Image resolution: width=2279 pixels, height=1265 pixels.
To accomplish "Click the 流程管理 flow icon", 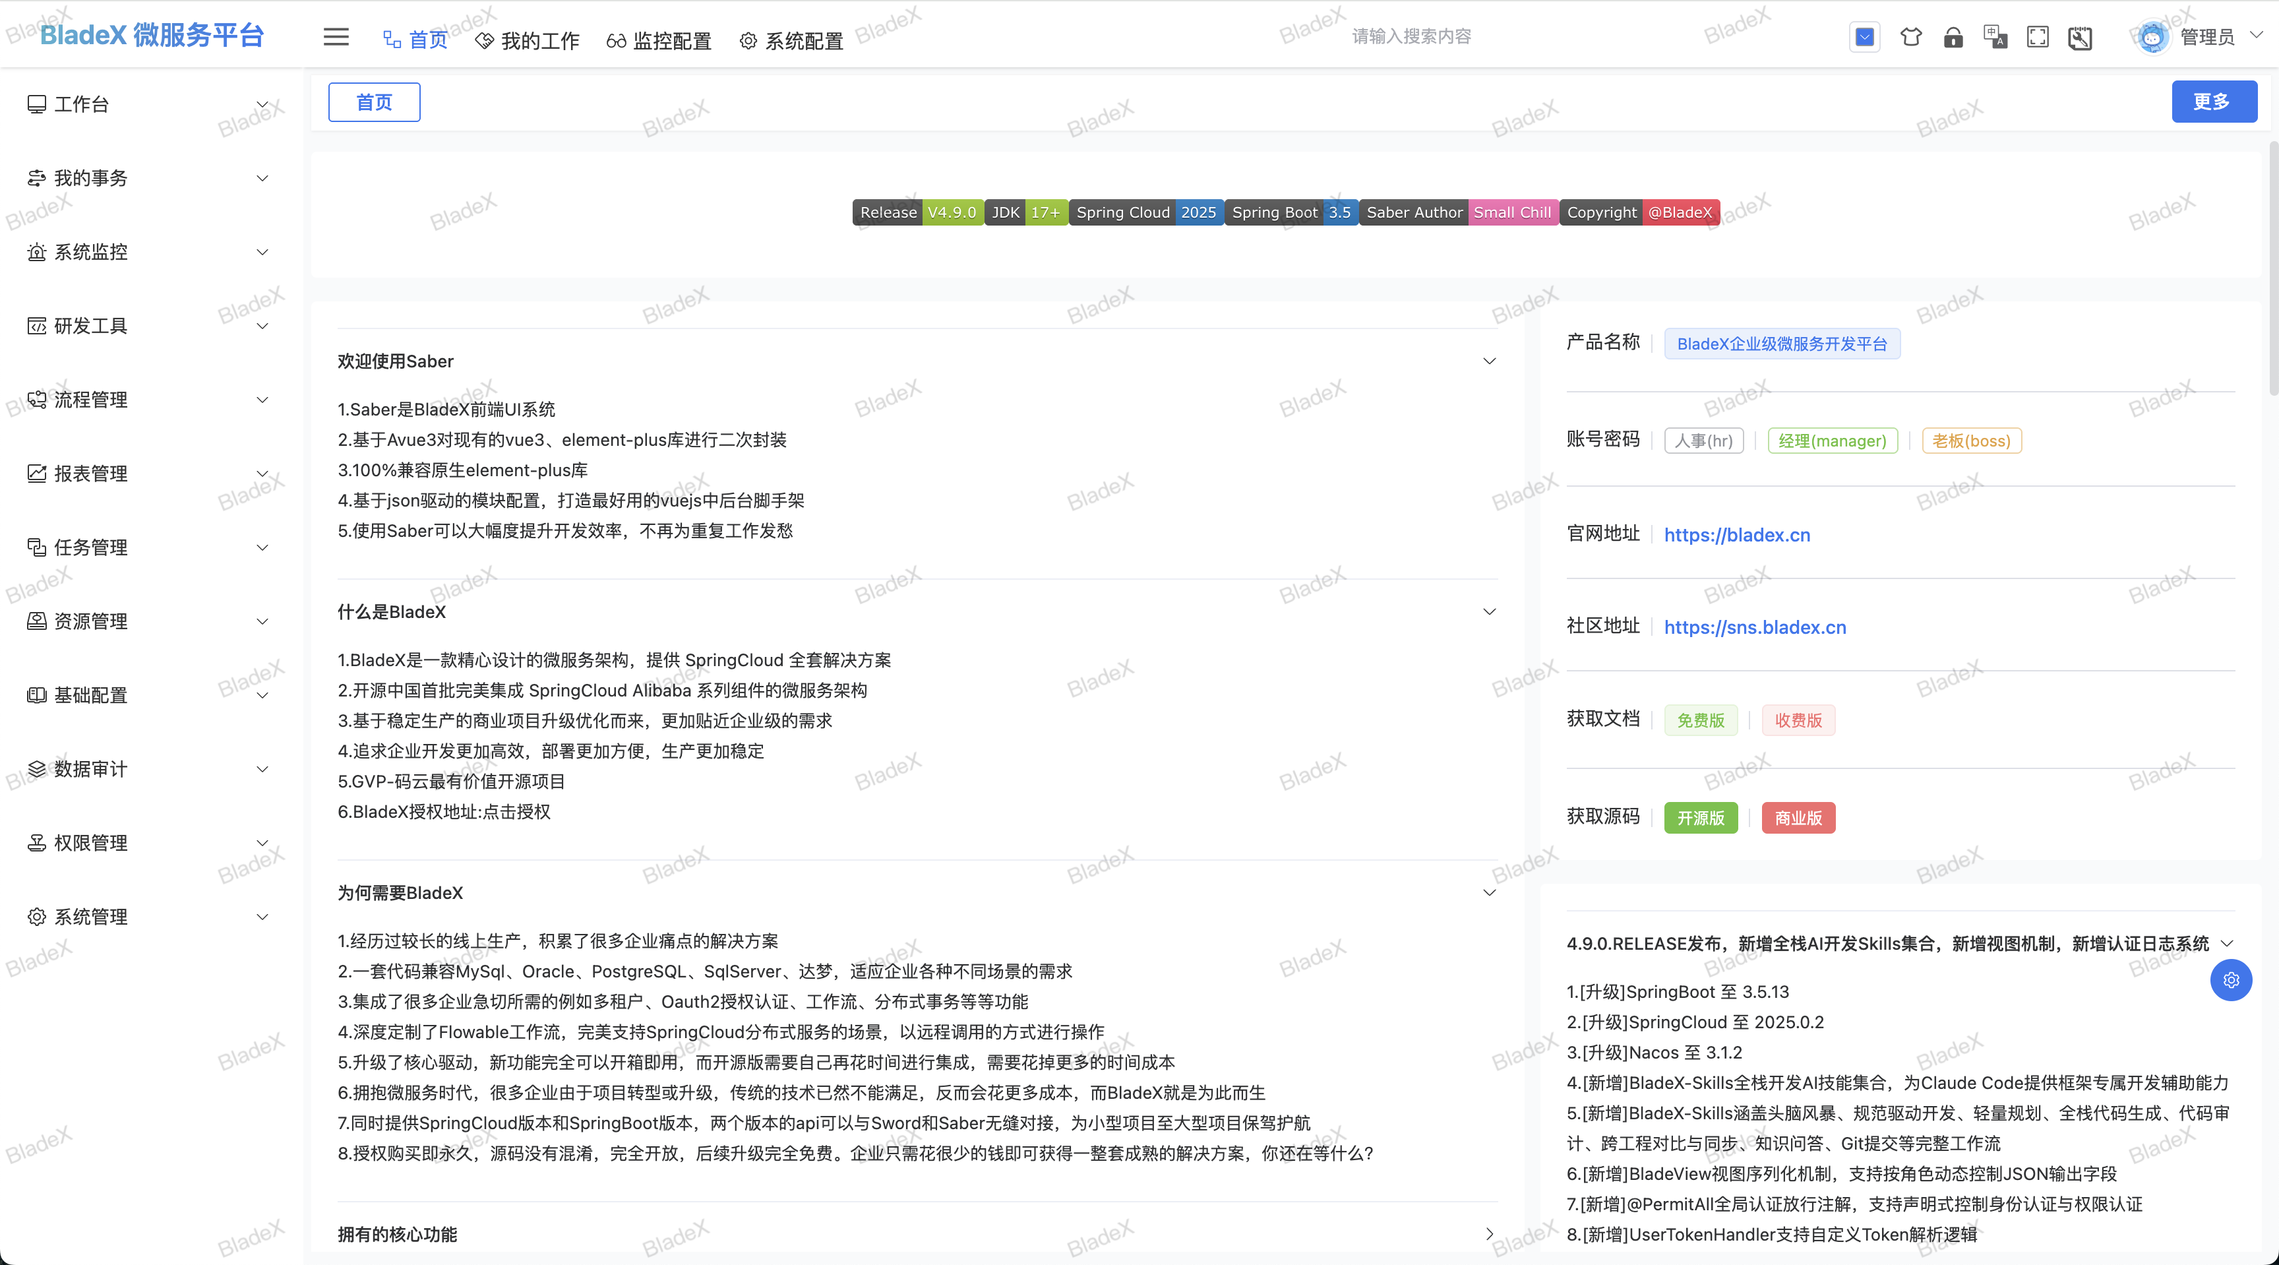I will (36, 400).
